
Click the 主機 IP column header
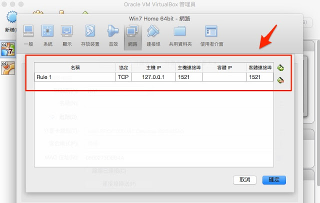153,67
